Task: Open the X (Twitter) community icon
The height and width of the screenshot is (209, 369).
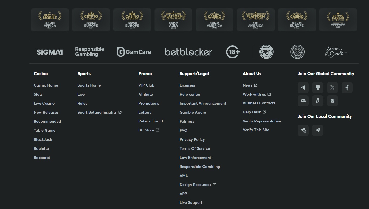Action: (x=332, y=88)
